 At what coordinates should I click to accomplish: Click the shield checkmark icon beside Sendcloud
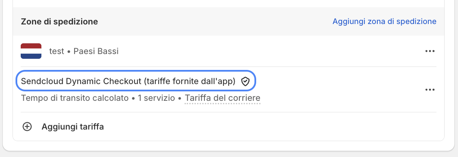point(245,82)
